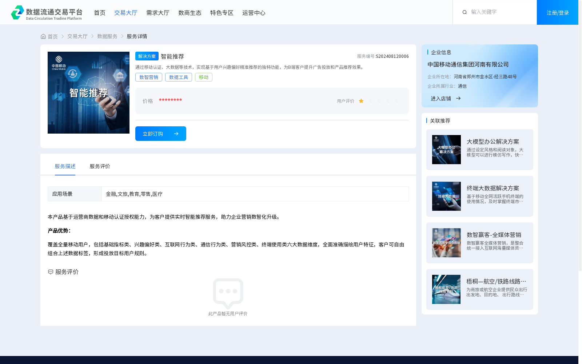Open 大模型办公解决方案 title link
582x364 pixels.
pos(493,142)
